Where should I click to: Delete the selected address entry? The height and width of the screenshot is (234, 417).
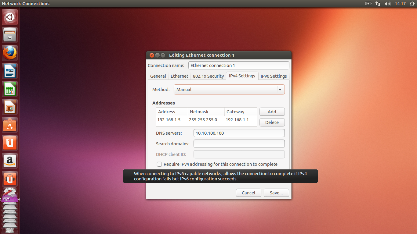tap(272, 122)
